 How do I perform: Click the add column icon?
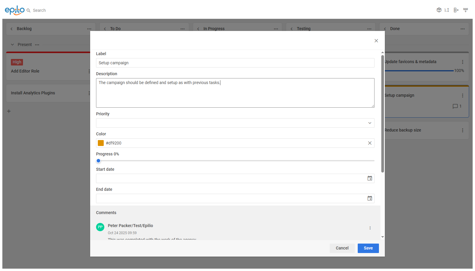456,10
